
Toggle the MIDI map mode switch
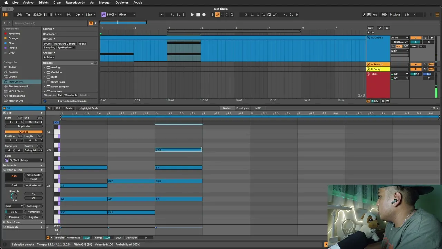385,15
